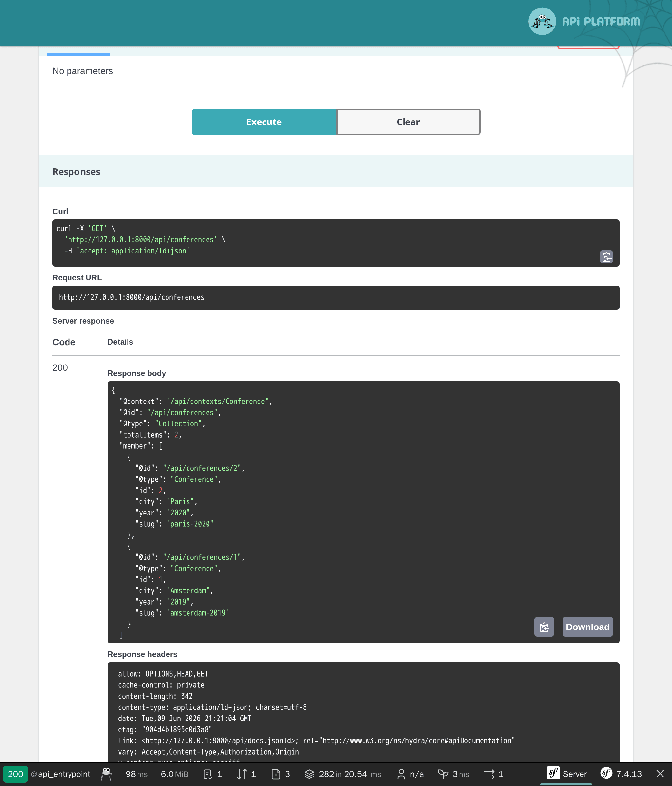Open the @api_entrypoint route panel
Viewport: 672px width, 786px height.
tap(61, 774)
